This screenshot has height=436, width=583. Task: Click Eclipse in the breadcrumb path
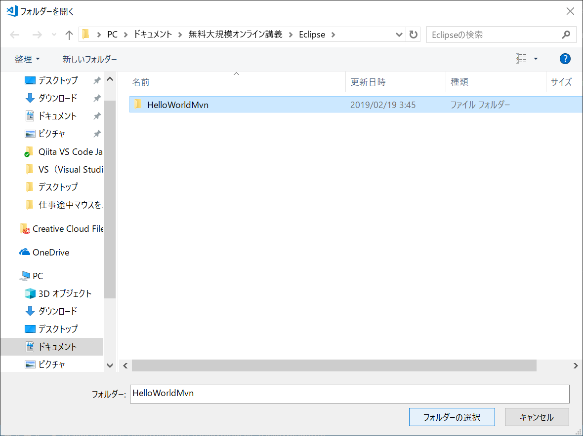click(x=312, y=35)
